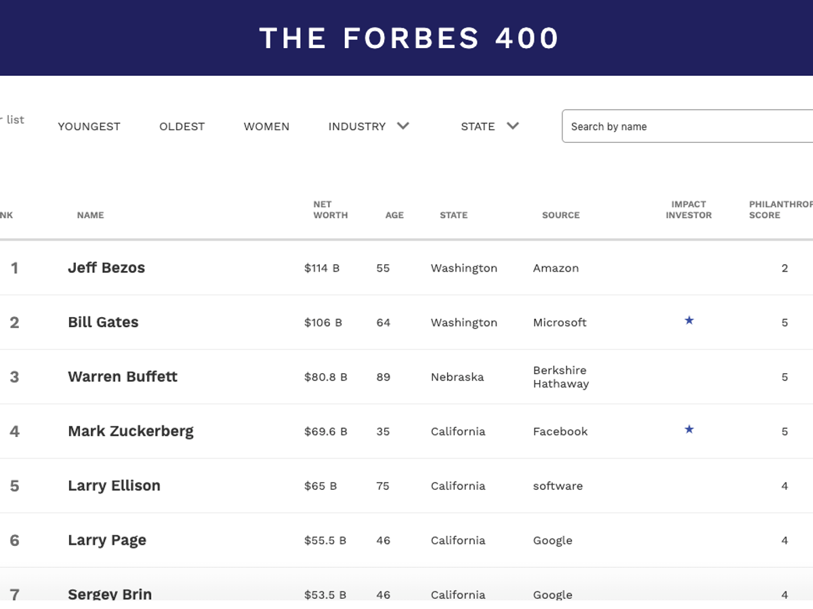The image size is (813, 609).
Task: Click Sergey Brin's name
Action: click(x=110, y=593)
